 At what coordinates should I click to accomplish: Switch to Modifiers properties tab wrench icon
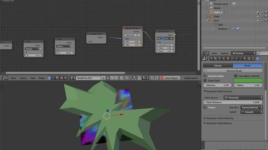point(236,59)
